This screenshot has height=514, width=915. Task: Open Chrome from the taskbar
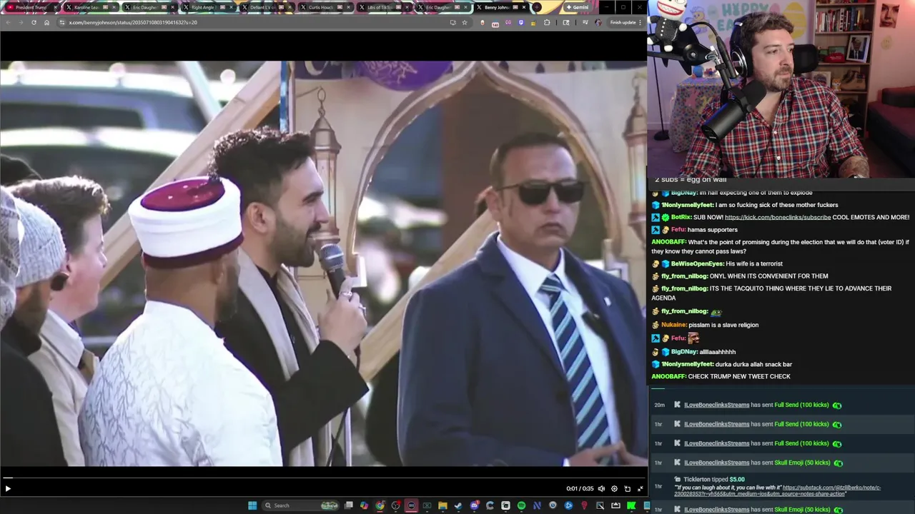click(x=380, y=505)
